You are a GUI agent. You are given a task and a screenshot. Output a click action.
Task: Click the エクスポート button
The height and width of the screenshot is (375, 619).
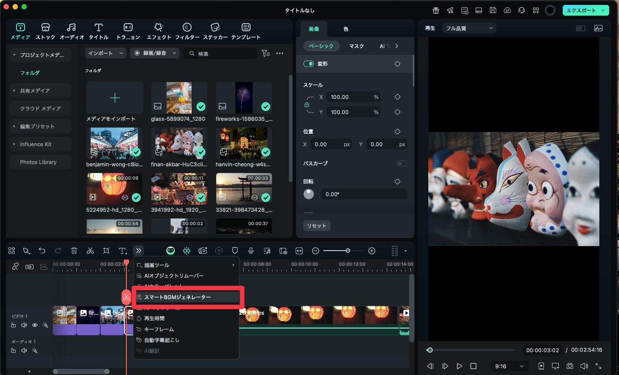[586, 10]
